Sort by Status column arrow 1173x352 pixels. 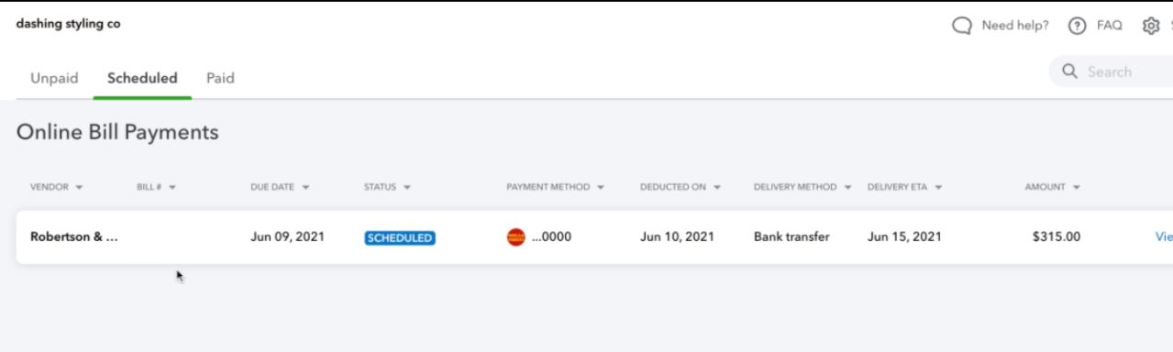point(405,187)
